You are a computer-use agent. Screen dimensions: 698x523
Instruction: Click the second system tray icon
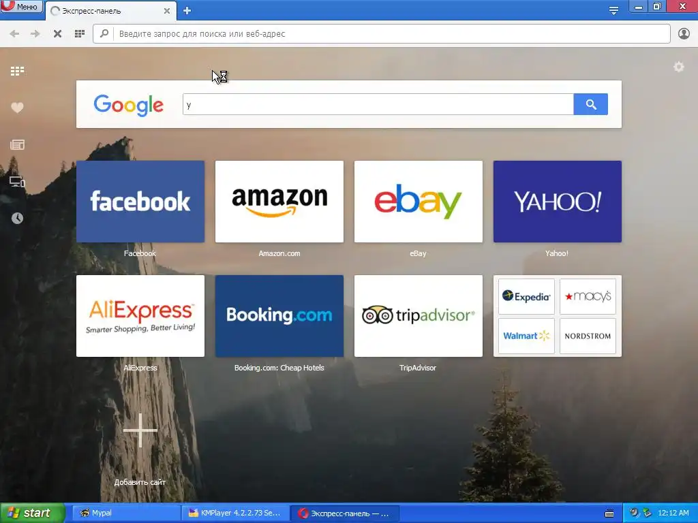(647, 513)
